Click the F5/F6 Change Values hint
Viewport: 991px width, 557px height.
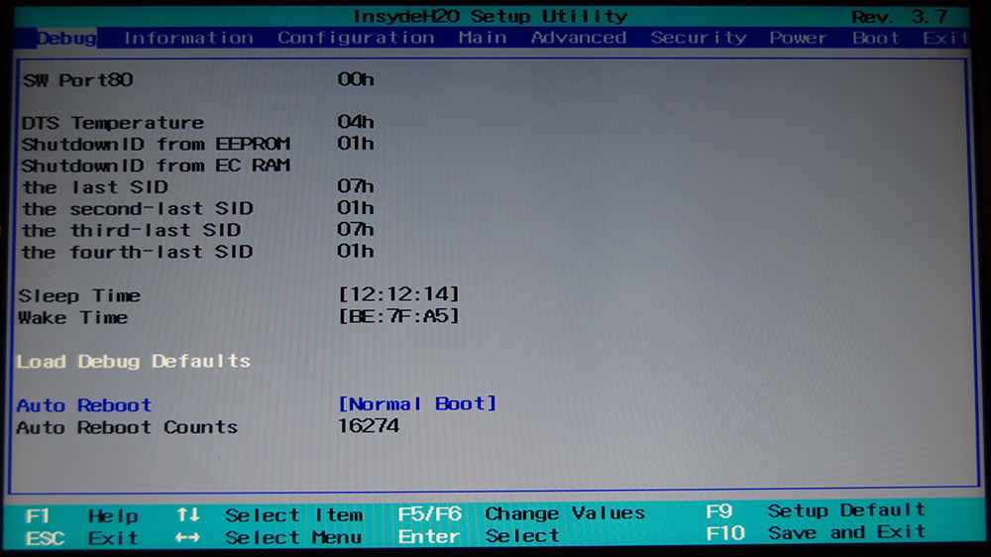coord(521,513)
